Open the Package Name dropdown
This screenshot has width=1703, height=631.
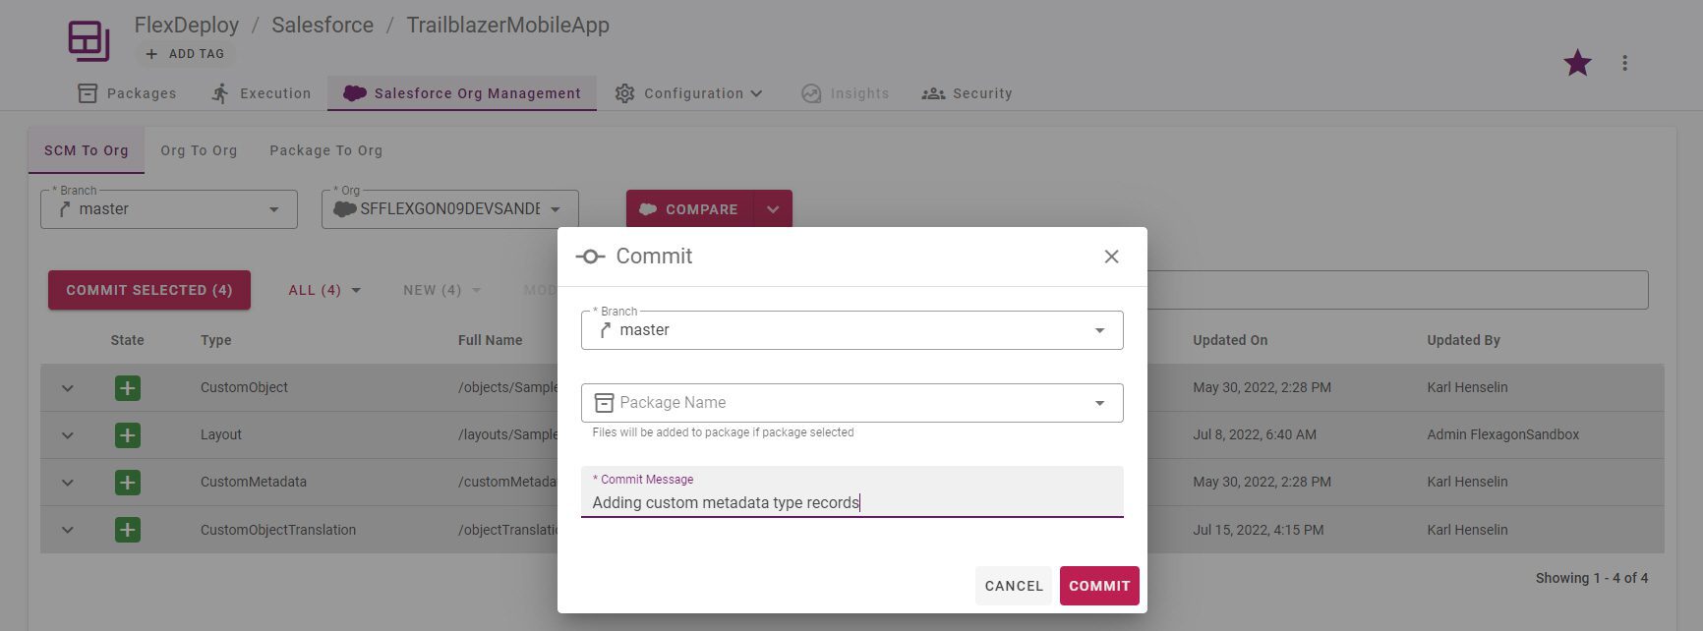coord(851,403)
